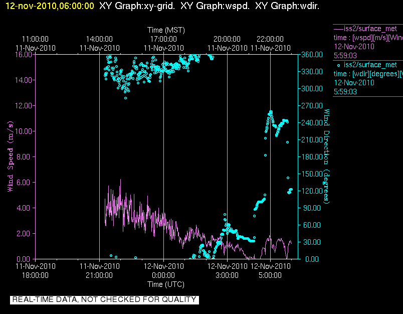This screenshot has width=403, height=314.
Task: Click the 270.00 wind direction tick label
Action: [x=312, y=106]
